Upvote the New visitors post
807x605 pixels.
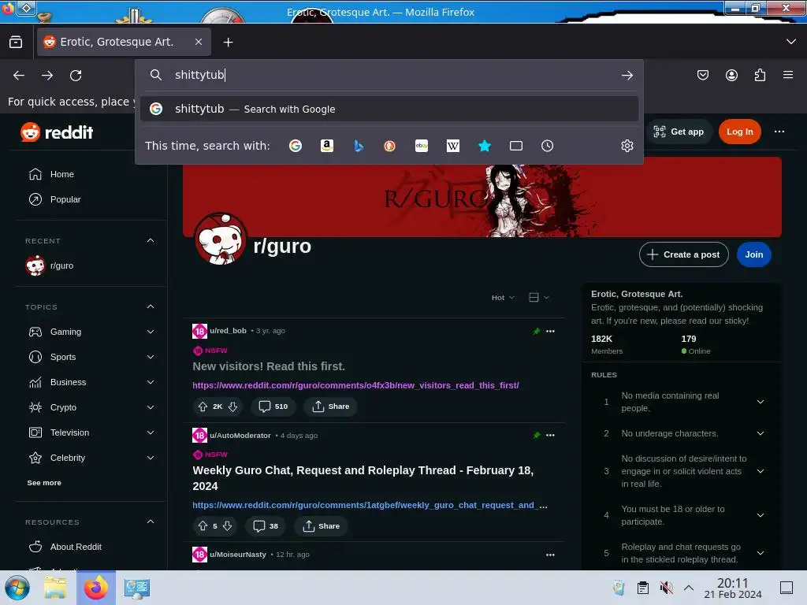point(203,406)
